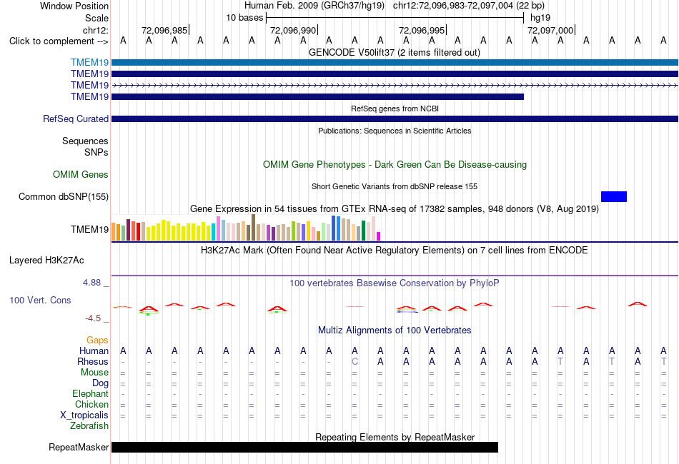Open OMIM Gene Phenotypes track title
Viewport: 679px width, 464px height.
pyautogui.click(x=395, y=164)
